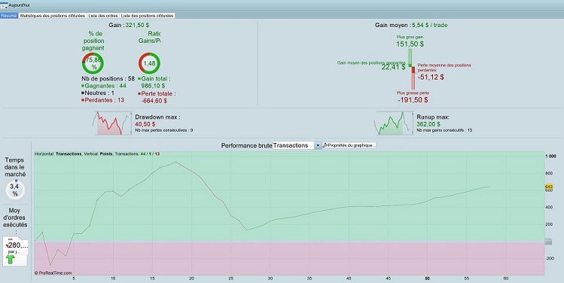Click the average winning gain 22,41 $
Screen dimensions: 564x283
(x=394, y=67)
